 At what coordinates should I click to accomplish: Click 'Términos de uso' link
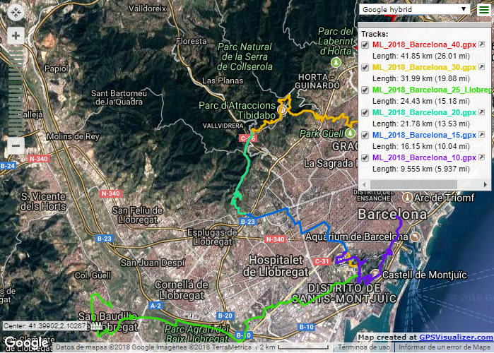click(x=363, y=347)
